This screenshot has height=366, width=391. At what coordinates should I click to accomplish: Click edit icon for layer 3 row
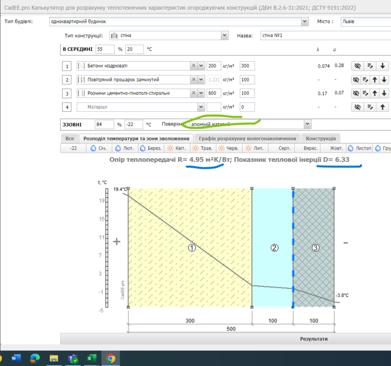tap(365, 93)
